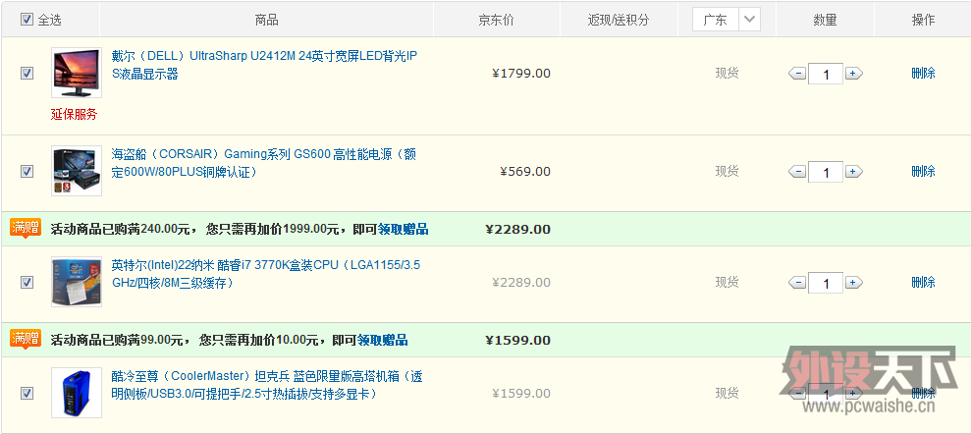Uncheck the CORSAIR GS600 power supply checkbox
Image resolution: width=971 pixels, height=434 pixels.
[27, 172]
